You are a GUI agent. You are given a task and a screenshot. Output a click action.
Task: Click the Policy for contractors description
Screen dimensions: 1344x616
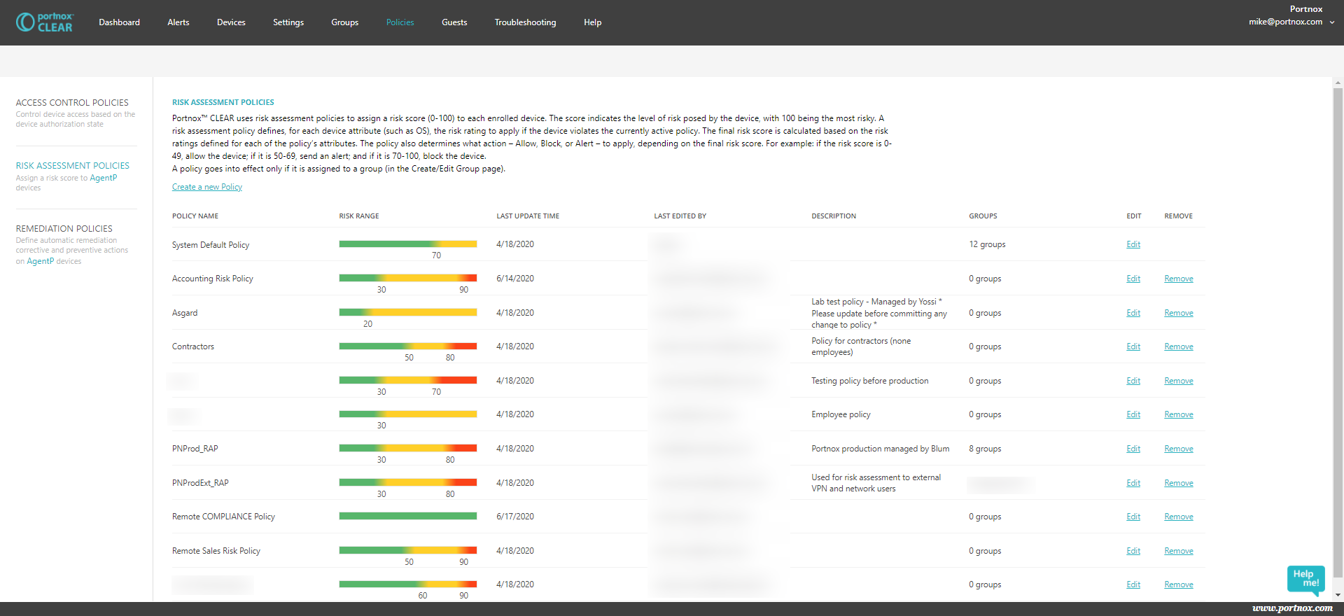[x=861, y=346]
